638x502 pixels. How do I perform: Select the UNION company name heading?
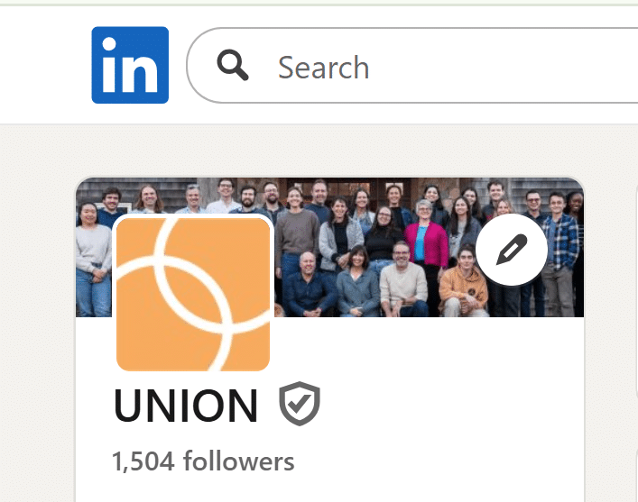(186, 406)
